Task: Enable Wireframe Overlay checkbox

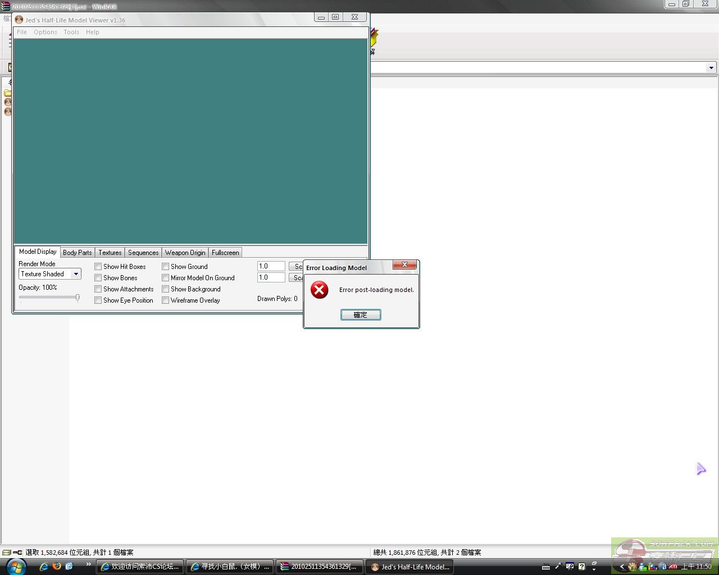Action: tap(166, 300)
